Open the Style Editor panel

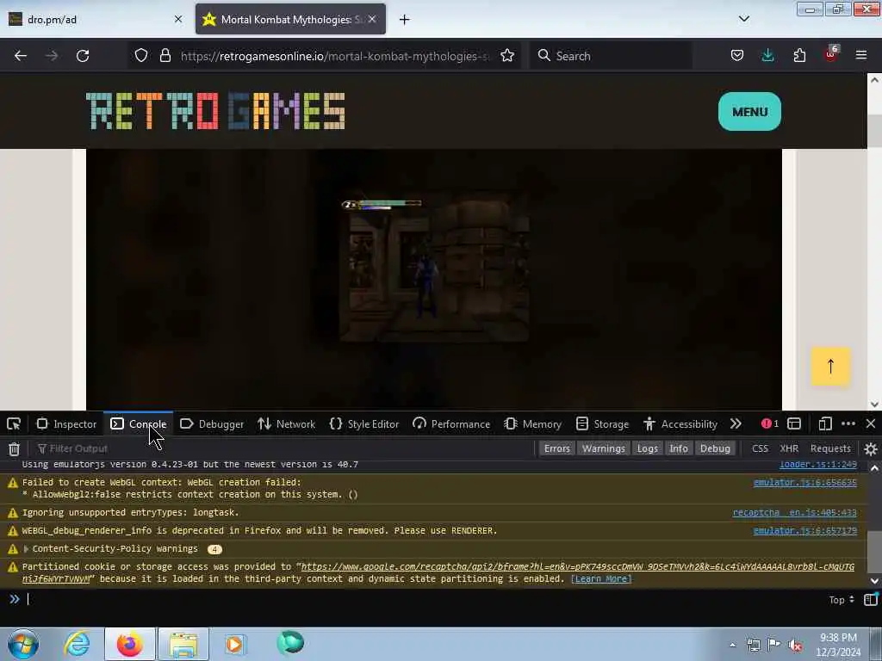pos(364,423)
